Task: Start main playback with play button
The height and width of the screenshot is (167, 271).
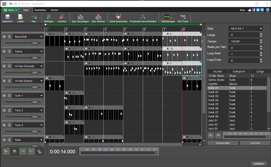Action: tap(6, 152)
